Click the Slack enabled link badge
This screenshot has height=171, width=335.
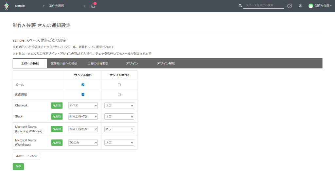coord(57,116)
